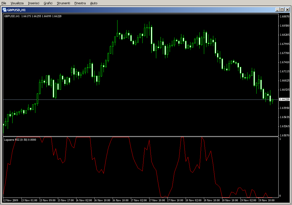Click time axis label 17 Nov 10:00
Viewport: 292px width, 205px height.
[157, 200]
